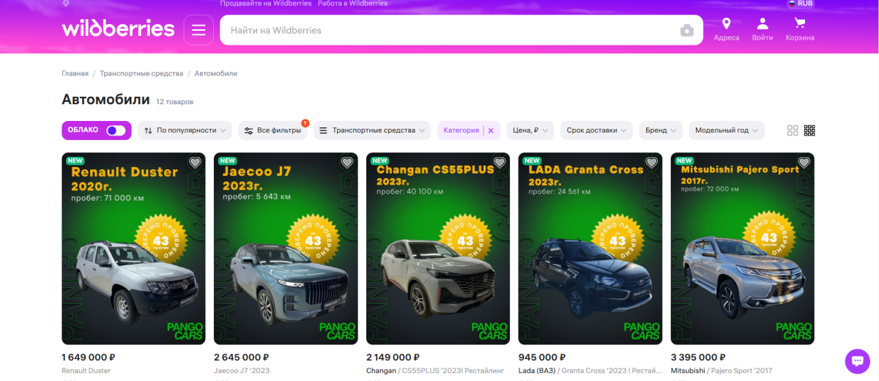Add Renault Duster to favorites heart

(x=195, y=163)
